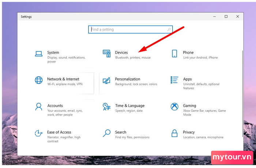Screen dimensions: 256x168
Task: Select the Phone handset icon
Action: click(x=174, y=54)
